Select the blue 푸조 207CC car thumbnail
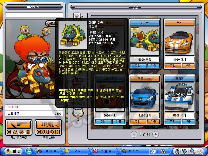This screenshot has height=156, width=208. point(145,97)
